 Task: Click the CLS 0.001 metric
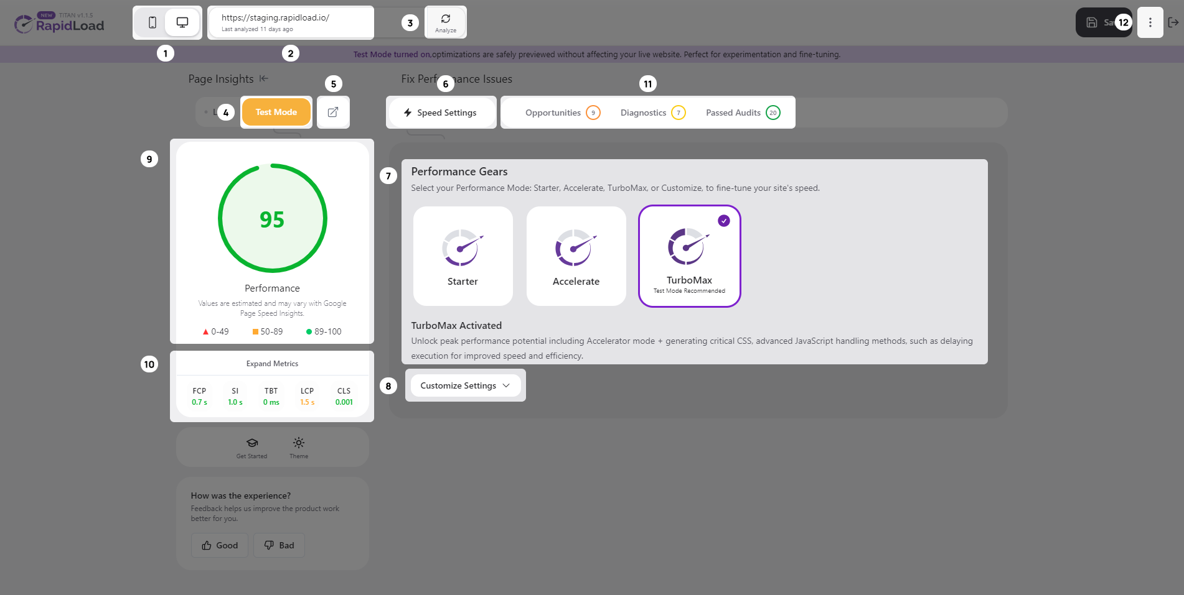[x=344, y=397]
